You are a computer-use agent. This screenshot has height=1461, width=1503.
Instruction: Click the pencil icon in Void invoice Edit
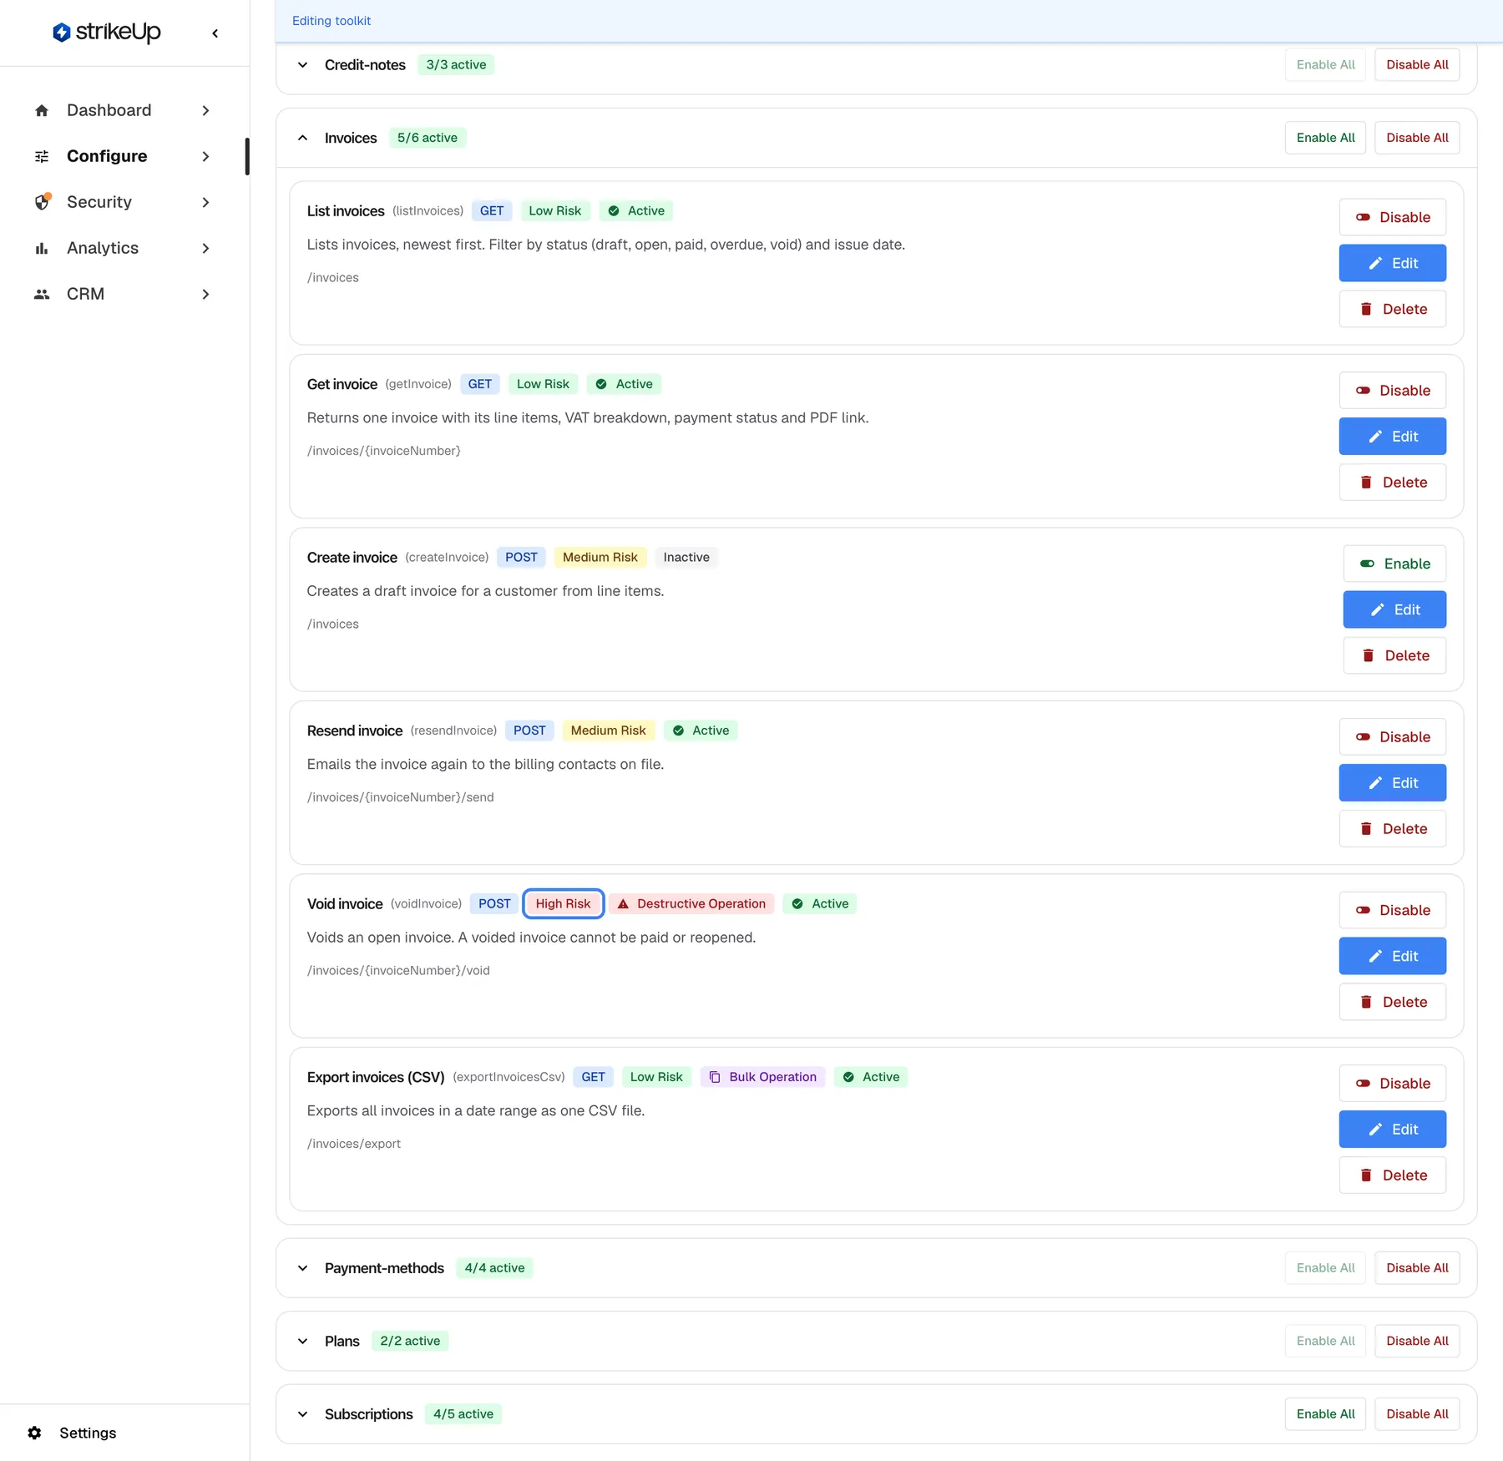pos(1375,956)
